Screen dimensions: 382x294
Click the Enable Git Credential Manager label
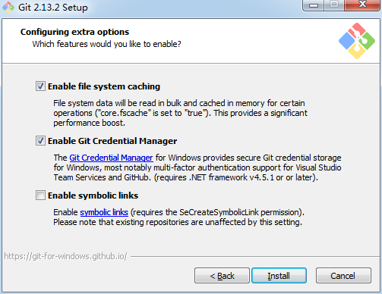[x=112, y=141]
